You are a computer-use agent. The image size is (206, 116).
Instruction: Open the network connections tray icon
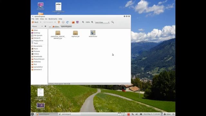[x=133, y=114]
